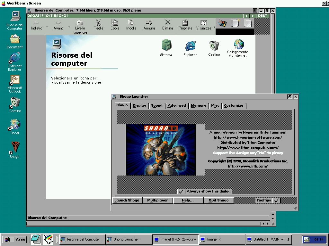The height and width of the screenshot is (246, 329).
Task: Click the Shogo cover art image
Action: pos(161,150)
